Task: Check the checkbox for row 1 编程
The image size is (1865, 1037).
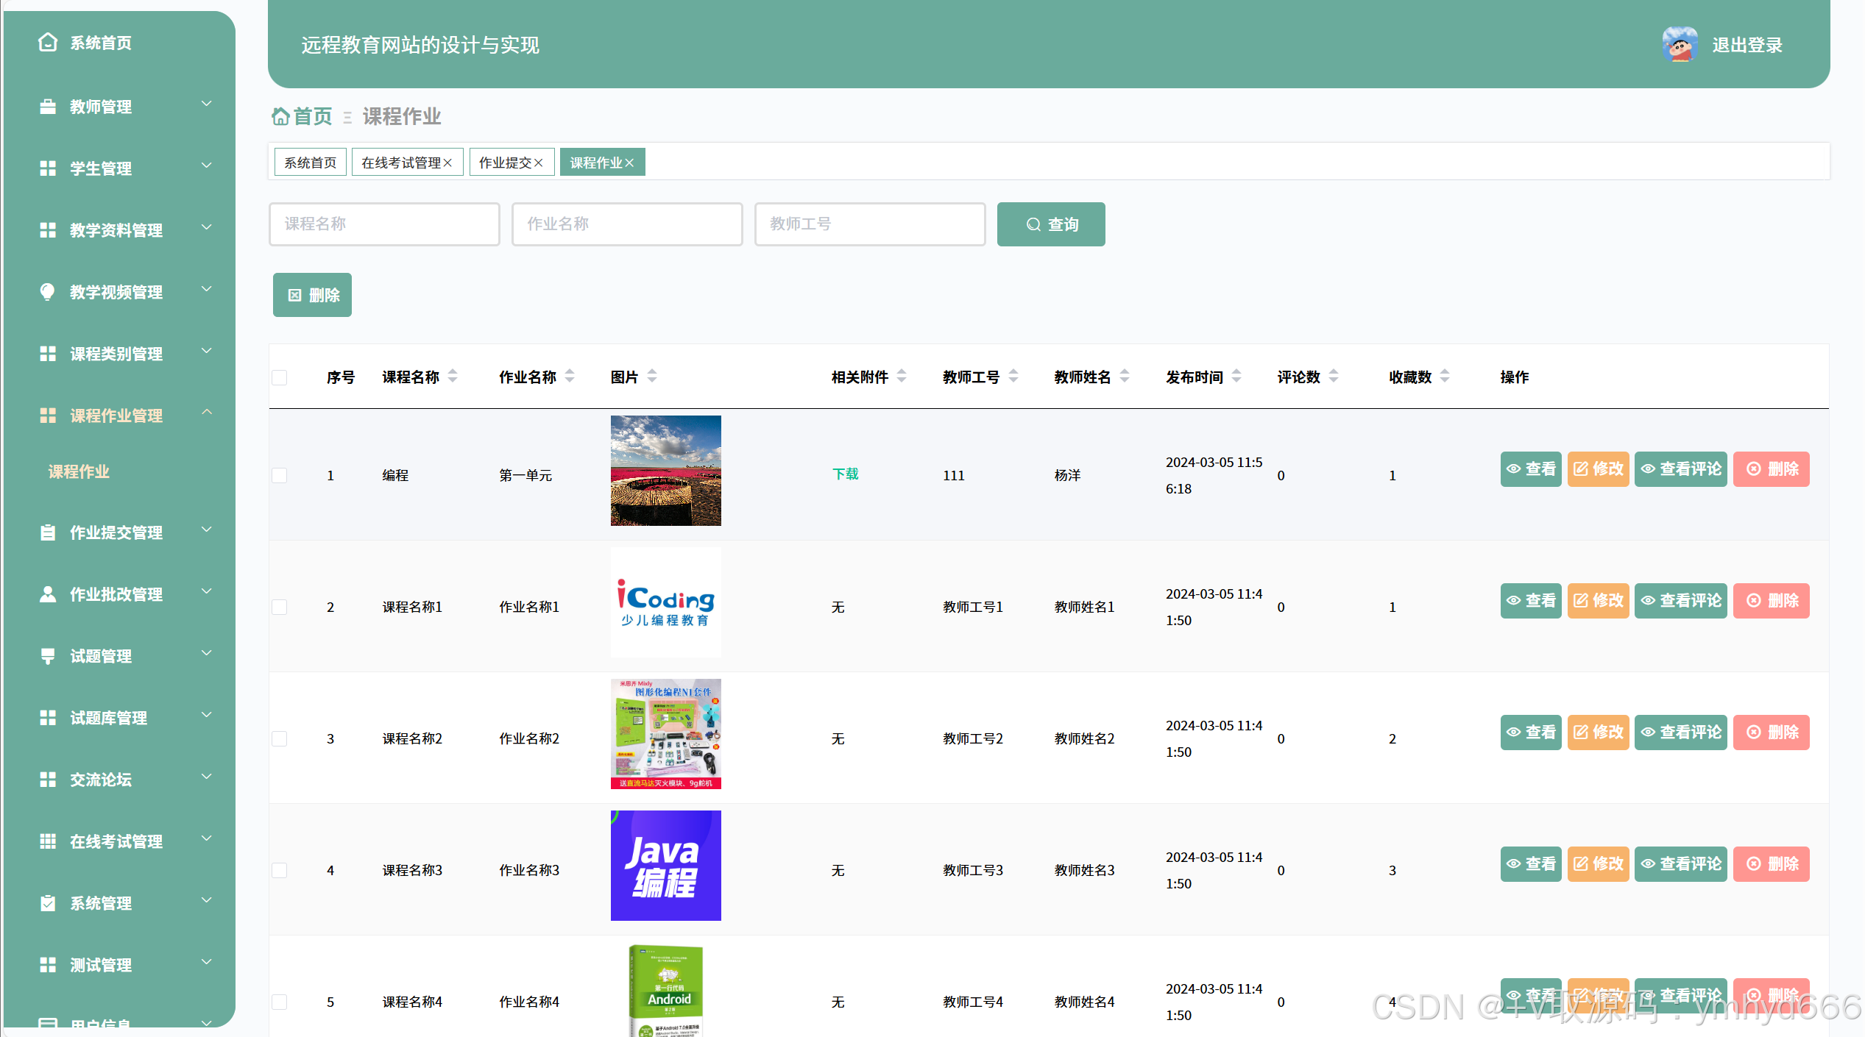Action: [280, 476]
